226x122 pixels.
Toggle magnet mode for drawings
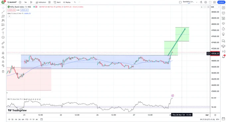pos(3,53)
